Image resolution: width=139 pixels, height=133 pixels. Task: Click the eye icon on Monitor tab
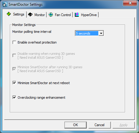tap(30, 15)
